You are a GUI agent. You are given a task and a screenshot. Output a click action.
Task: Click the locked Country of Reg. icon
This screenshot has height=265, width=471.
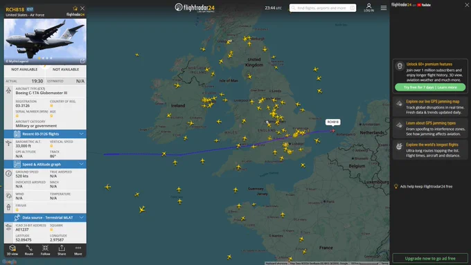coord(51,106)
